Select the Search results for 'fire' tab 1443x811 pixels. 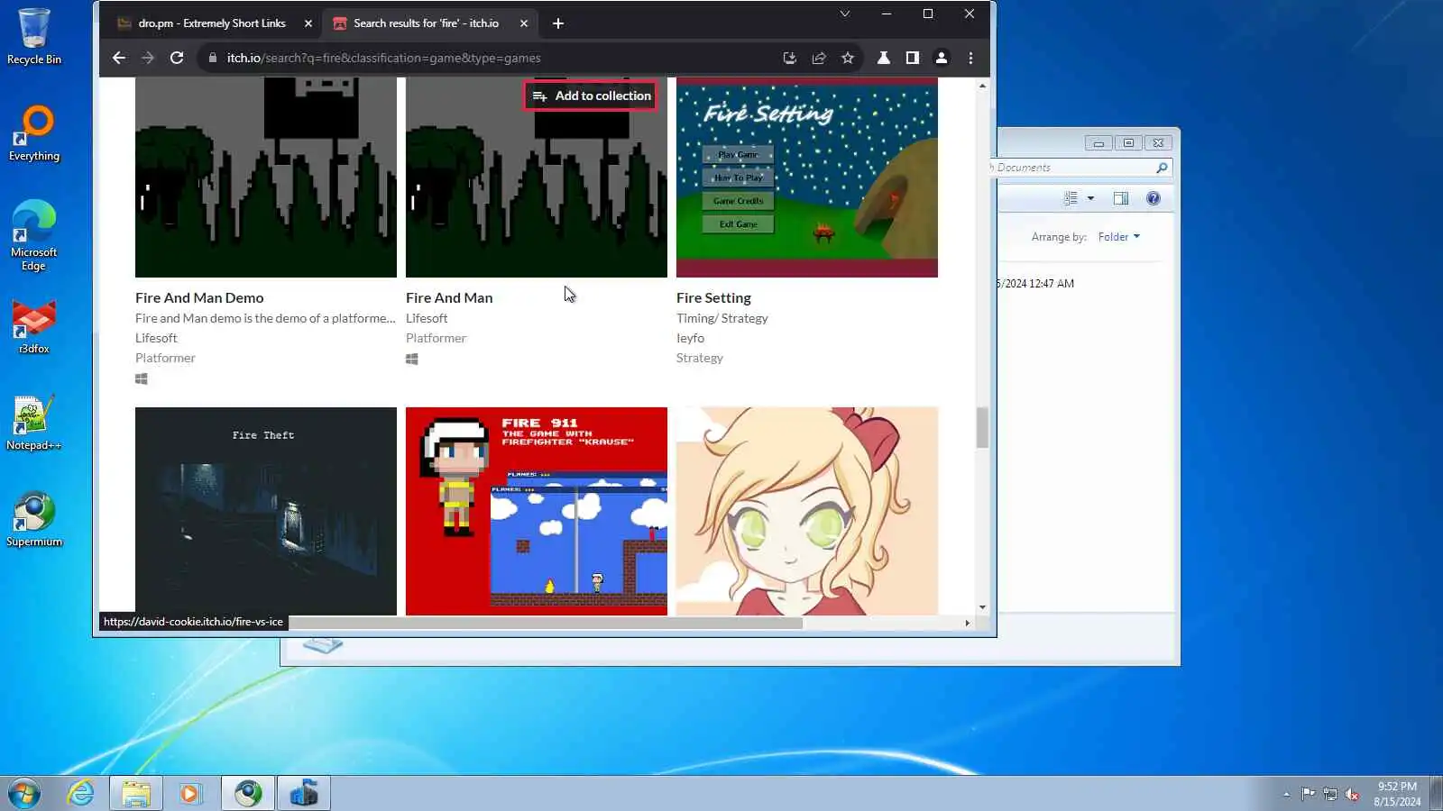430,23
